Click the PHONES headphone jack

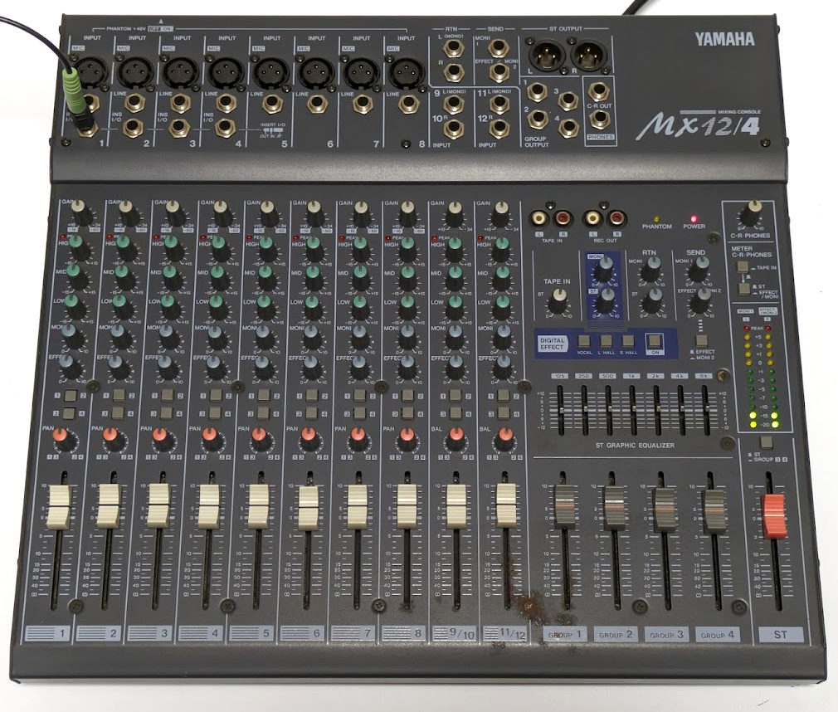pyautogui.click(x=598, y=119)
